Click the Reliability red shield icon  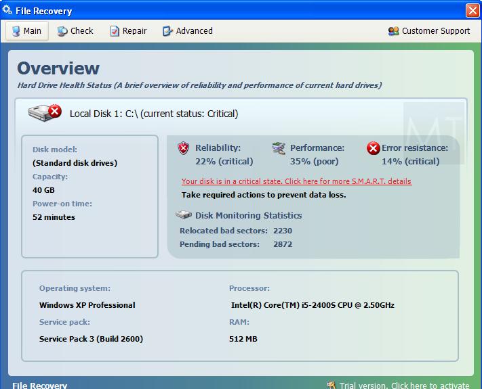point(184,148)
